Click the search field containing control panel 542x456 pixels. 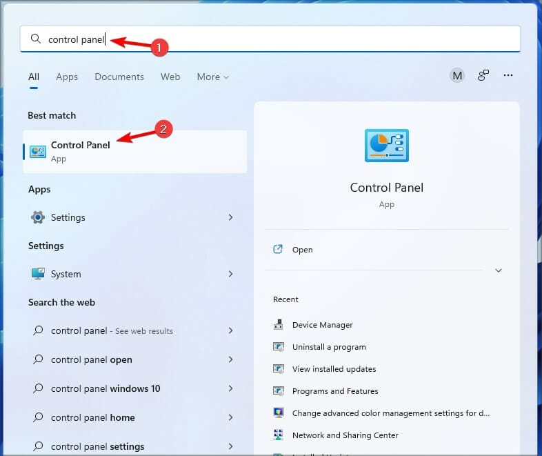click(270, 39)
